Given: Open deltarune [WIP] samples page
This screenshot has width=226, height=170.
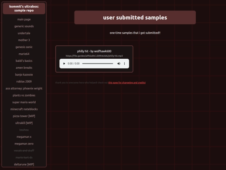Looking at the screenshot, I should tap(24, 165).
